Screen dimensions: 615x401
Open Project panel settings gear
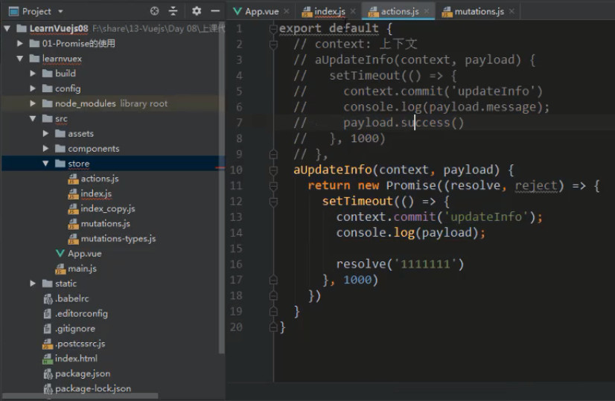[x=197, y=11]
